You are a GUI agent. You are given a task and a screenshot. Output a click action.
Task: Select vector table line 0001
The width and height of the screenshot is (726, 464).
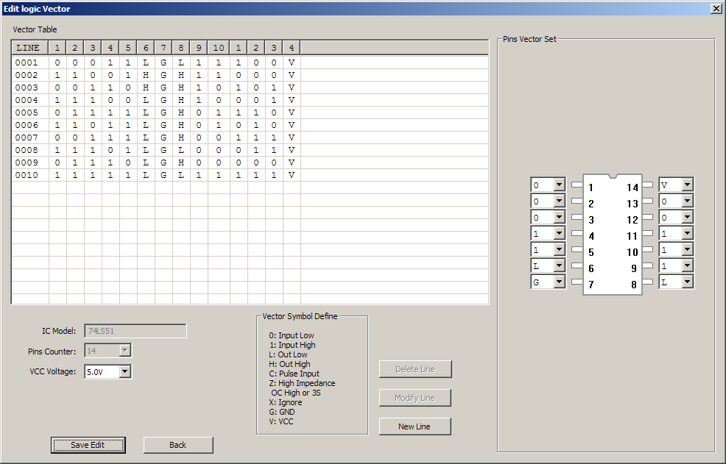(x=27, y=63)
